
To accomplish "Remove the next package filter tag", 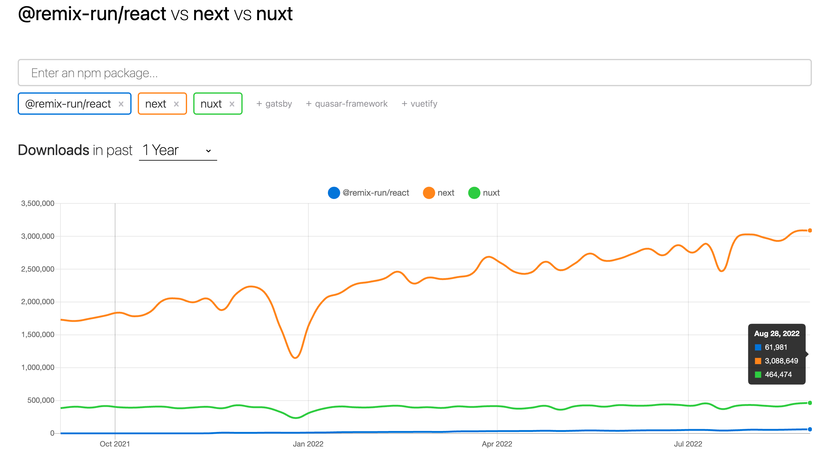I will (x=177, y=104).
